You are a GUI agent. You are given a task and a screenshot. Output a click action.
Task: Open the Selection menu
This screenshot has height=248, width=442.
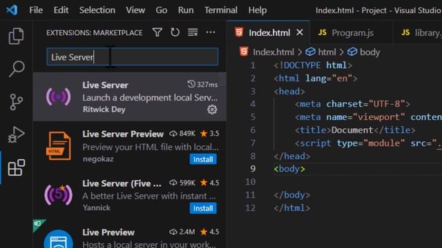point(97,10)
